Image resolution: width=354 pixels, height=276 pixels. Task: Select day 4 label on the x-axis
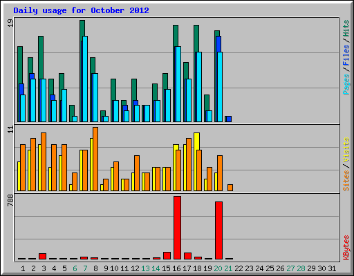click(54, 268)
